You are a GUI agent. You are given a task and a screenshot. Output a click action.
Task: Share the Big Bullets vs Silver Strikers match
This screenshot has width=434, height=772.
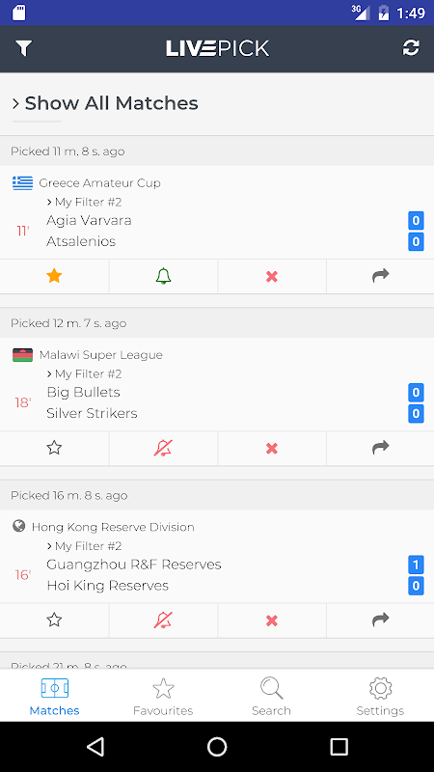(380, 448)
